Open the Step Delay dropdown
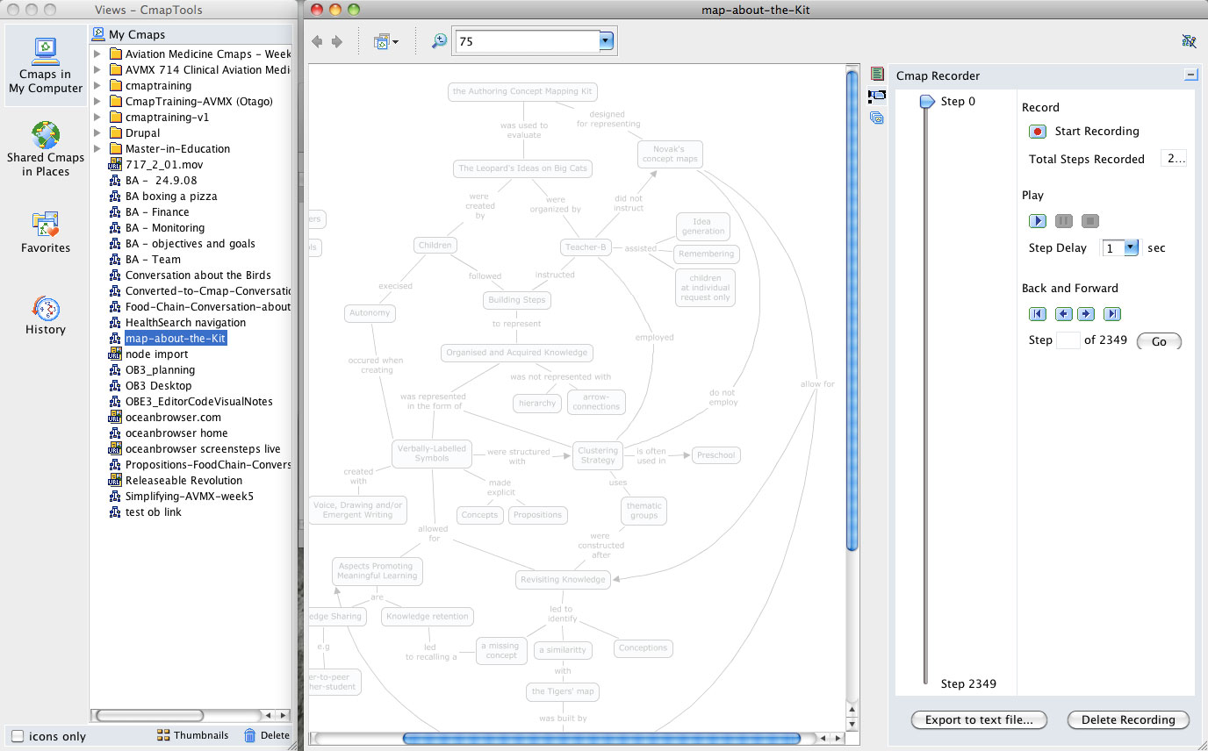Image resolution: width=1208 pixels, height=751 pixels. pos(1132,247)
